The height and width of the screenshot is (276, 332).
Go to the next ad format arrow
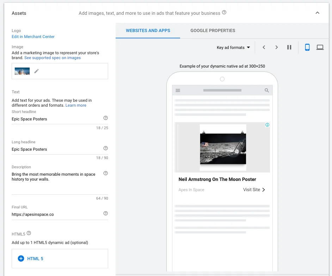277,47
